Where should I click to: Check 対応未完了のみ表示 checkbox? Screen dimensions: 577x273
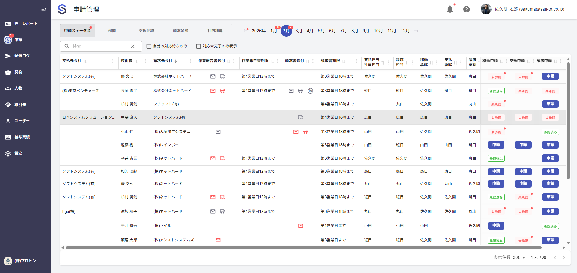(198, 46)
